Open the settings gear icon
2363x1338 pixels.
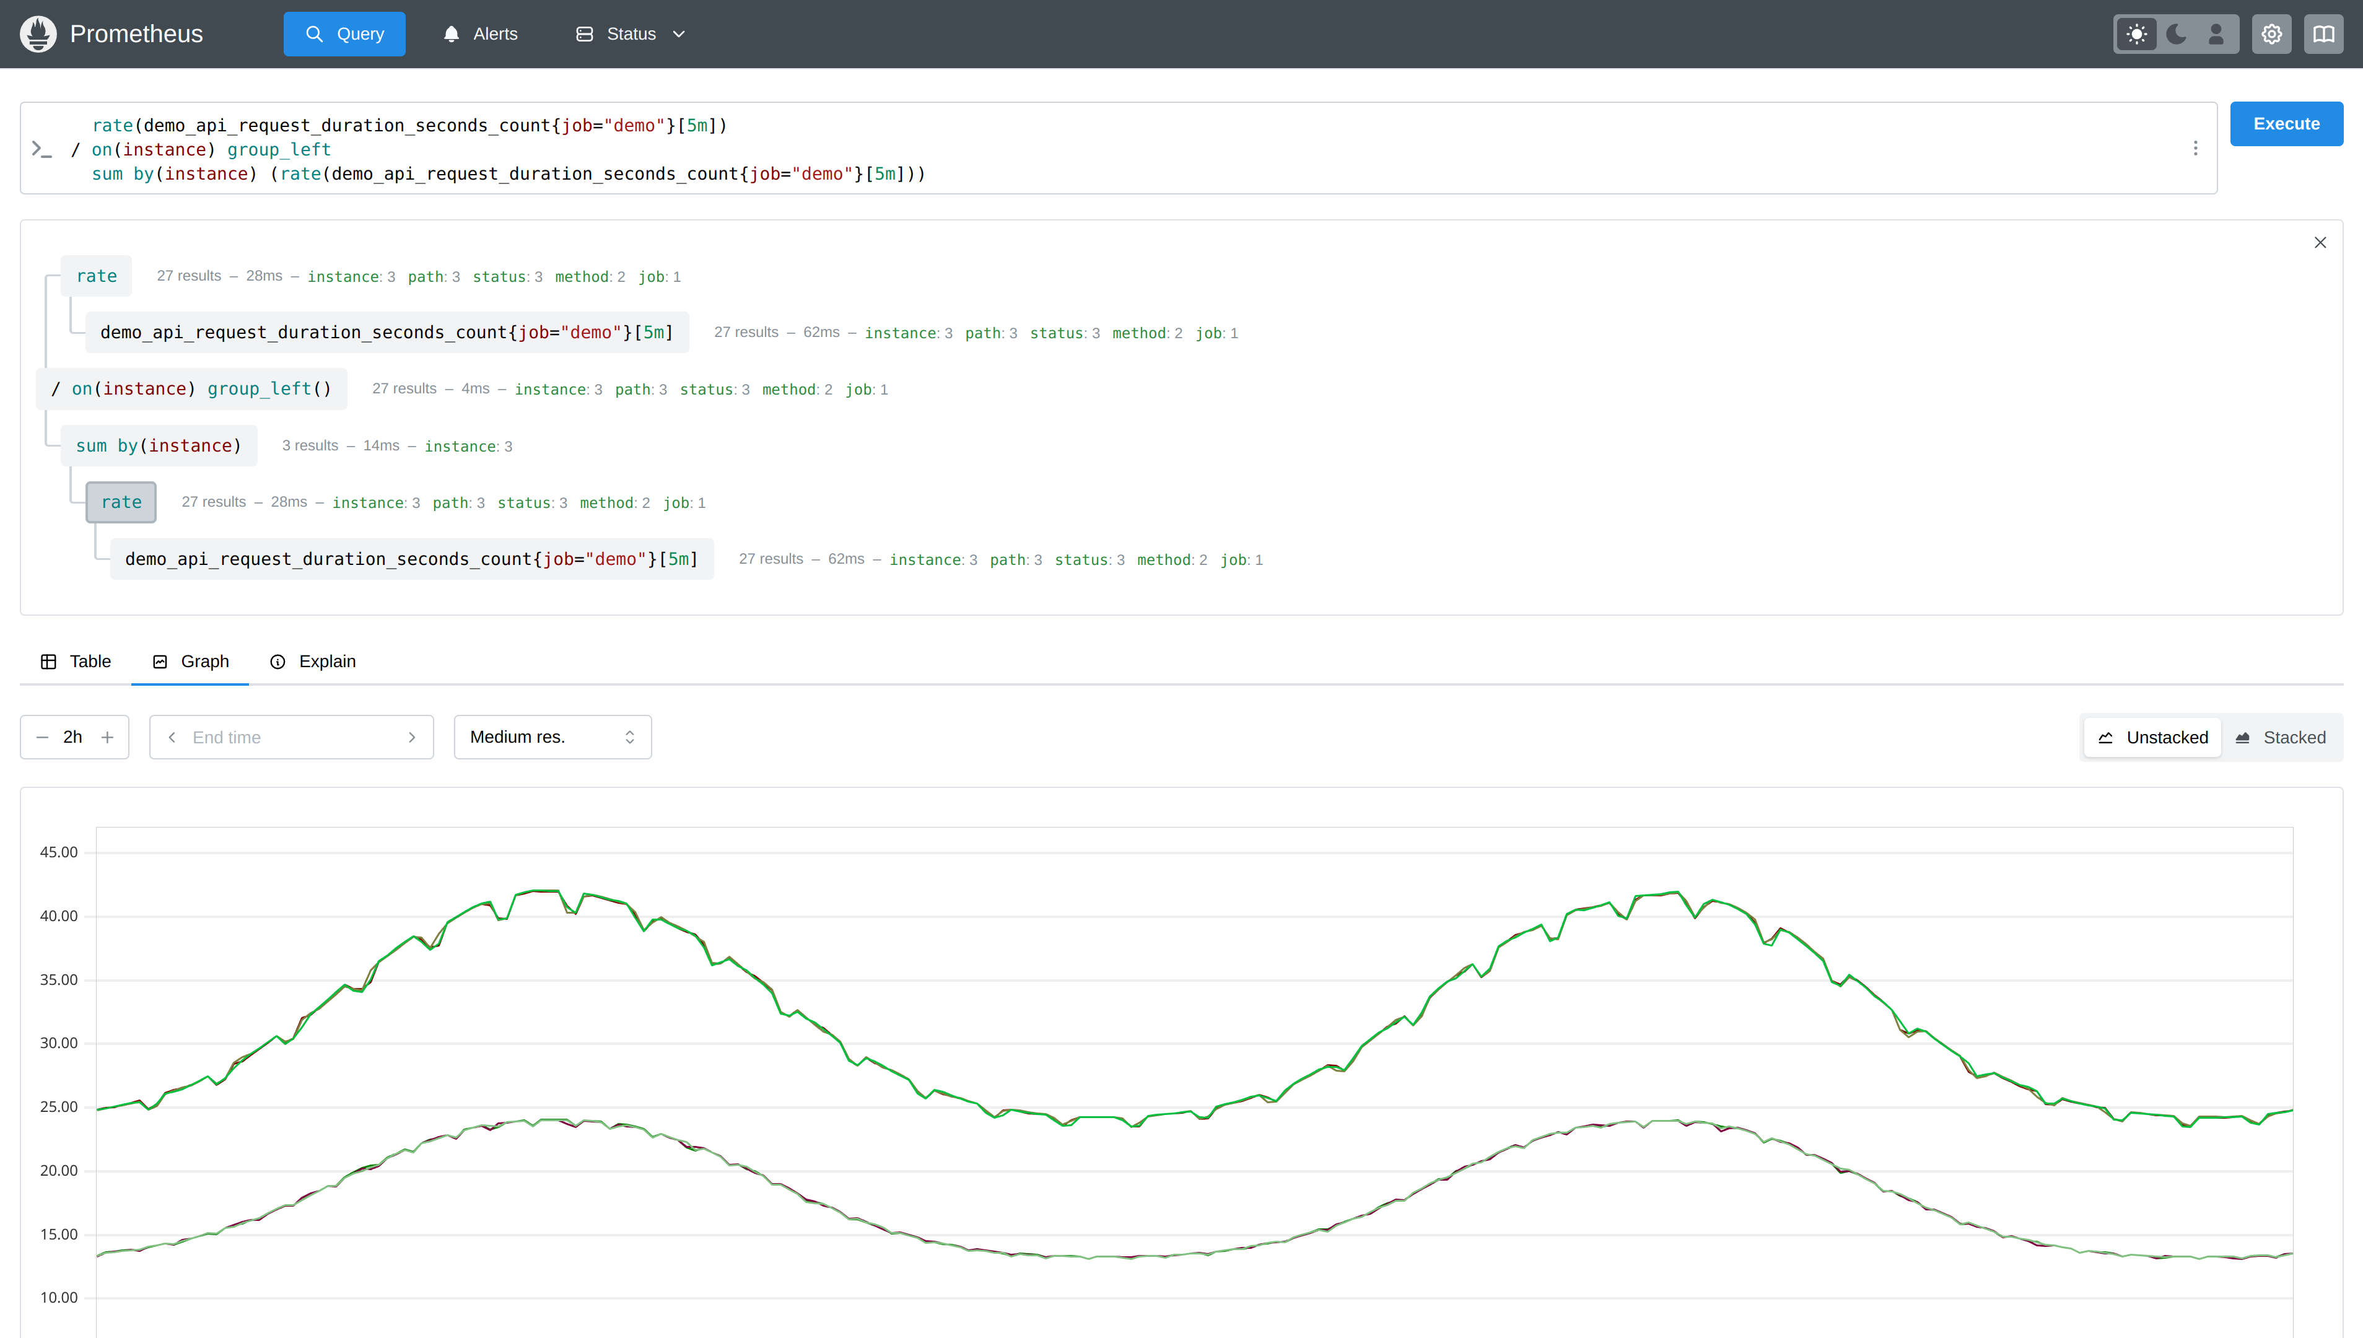pos(2271,33)
